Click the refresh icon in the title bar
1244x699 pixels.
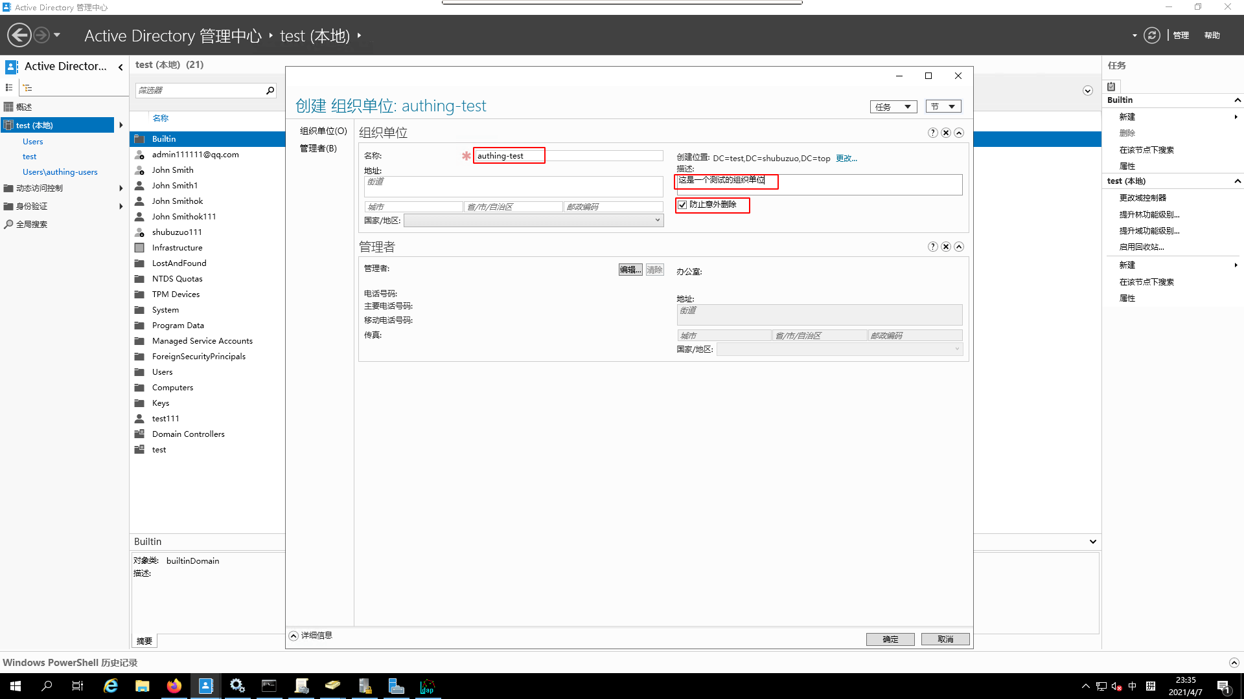click(1151, 35)
